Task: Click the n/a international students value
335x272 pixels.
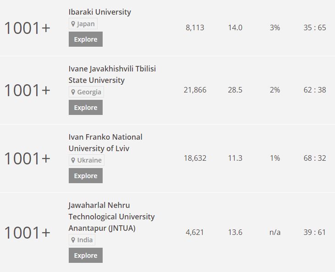Action: [275, 232]
